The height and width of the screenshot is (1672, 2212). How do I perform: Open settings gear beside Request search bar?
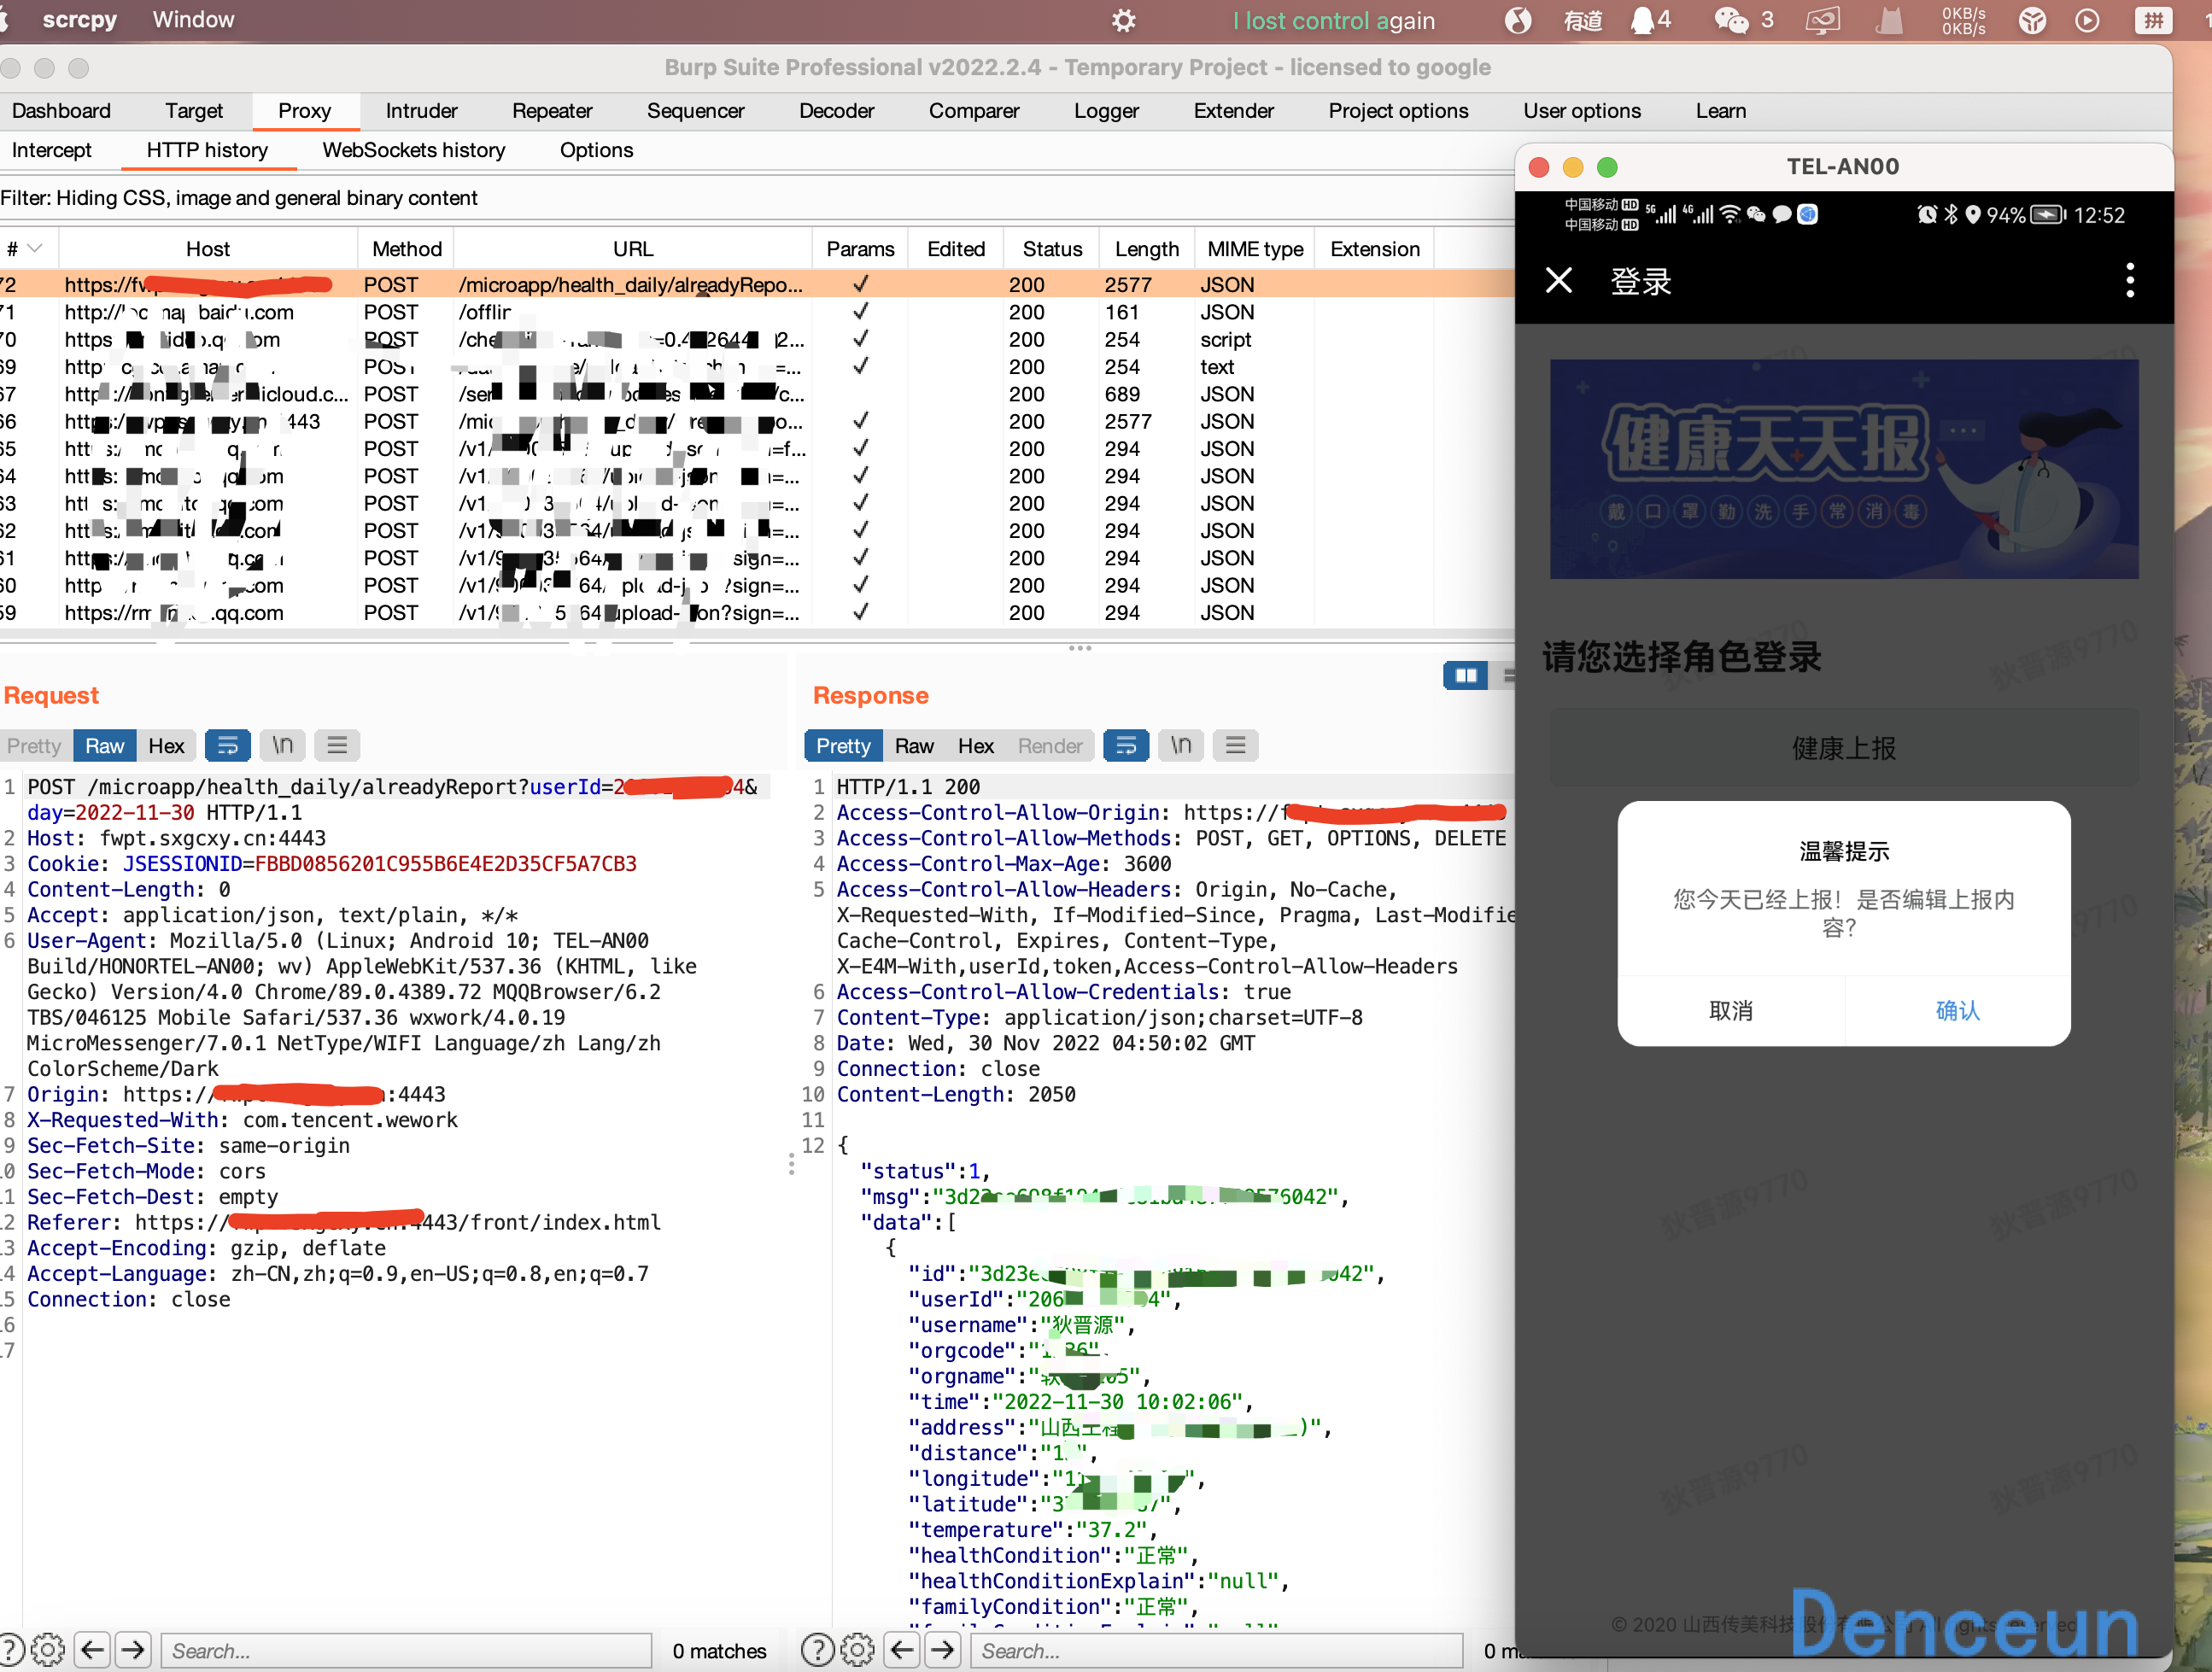point(48,1650)
